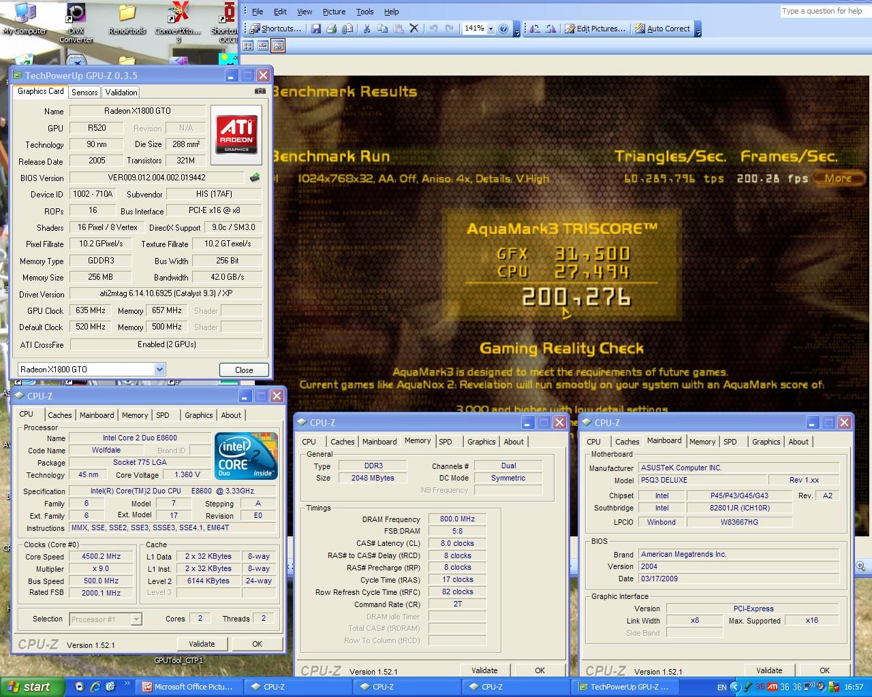Open Graphics tab in Mainboard CPU-Z window
The height and width of the screenshot is (697, 872).
coord(766,442)
